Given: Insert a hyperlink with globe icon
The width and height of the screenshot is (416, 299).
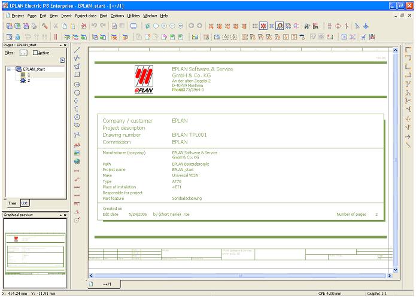Looking at the screenshot, I should (x=77, y=161).
